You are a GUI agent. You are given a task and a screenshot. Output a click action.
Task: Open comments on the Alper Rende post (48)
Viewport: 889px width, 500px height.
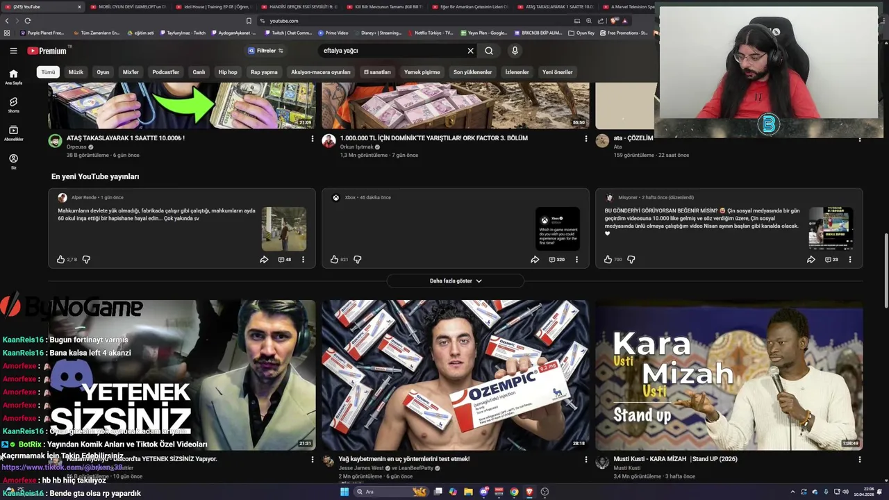tap(285, 260)
